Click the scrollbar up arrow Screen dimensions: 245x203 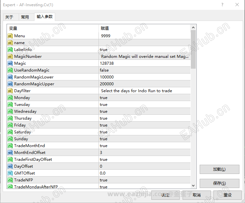point(193,27)
